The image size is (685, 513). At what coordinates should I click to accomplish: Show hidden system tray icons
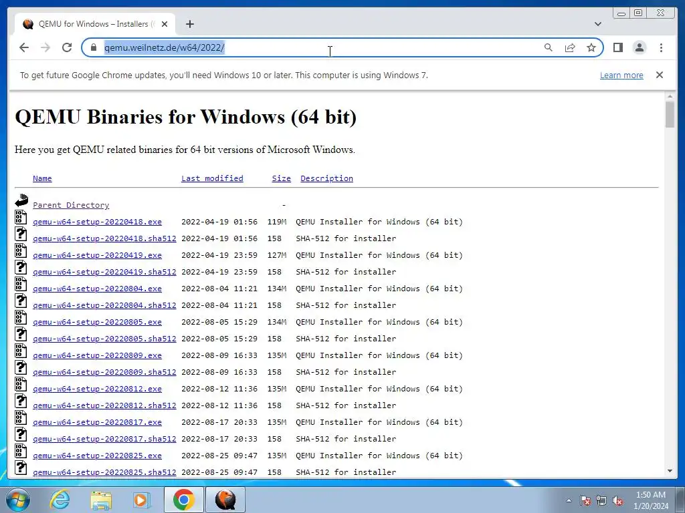[x=569, y=500]
